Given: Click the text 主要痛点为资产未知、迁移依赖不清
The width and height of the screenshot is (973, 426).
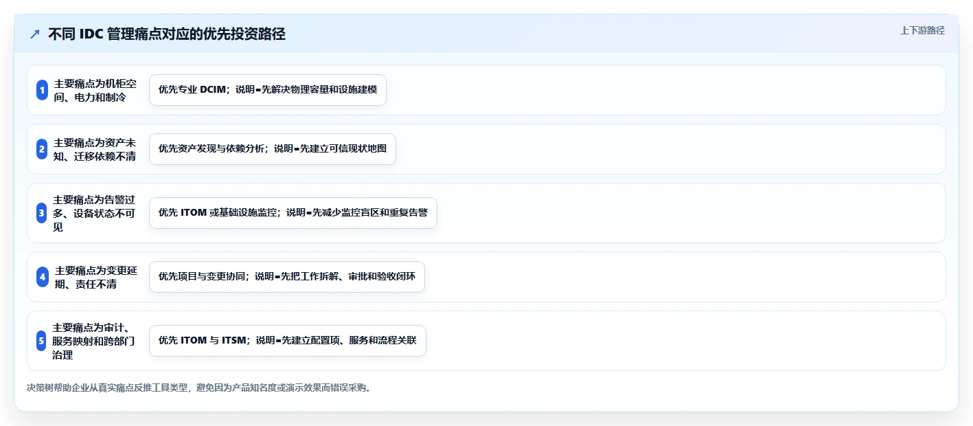Looking at the screenshot, I should coord(95,149).
